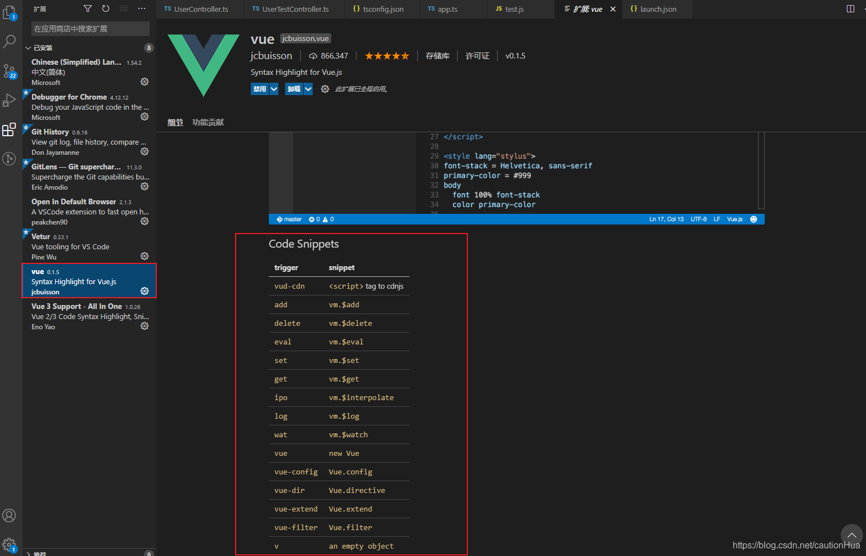
Task: Open the jcbuisson publisher link
Action: point(272,56)
